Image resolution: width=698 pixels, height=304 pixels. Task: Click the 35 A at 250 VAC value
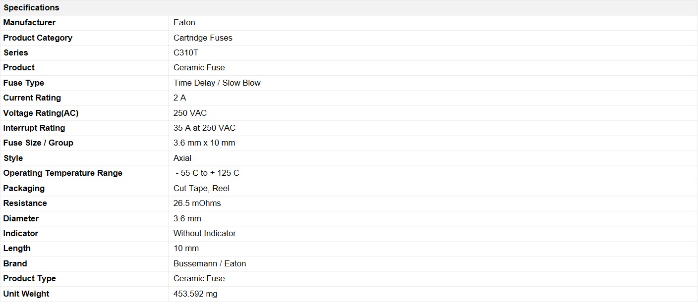point(205,128)
